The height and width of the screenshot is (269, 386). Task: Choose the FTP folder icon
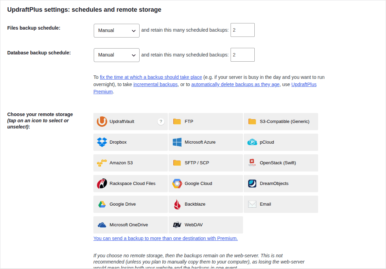point(177,121)
